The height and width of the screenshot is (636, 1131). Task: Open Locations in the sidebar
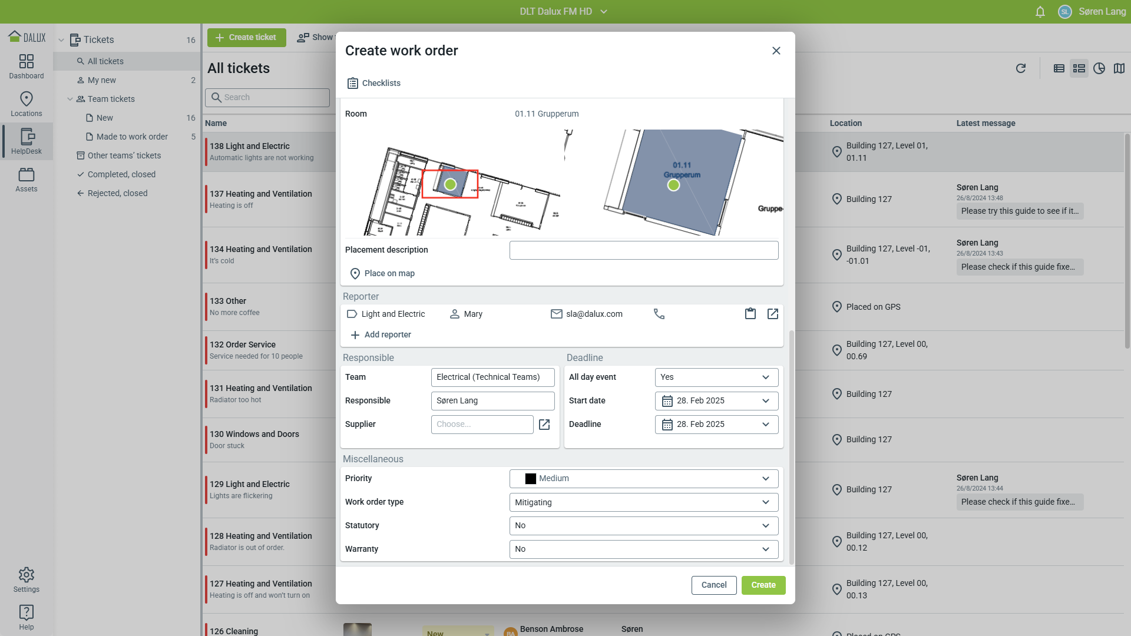coord(27,104)
